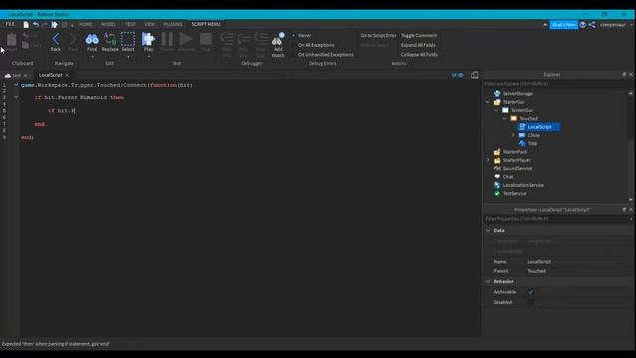Viewport: 636px width, 358px height.
Task: Click the StarterPack folder icon
Action: [x=497, y=152]
